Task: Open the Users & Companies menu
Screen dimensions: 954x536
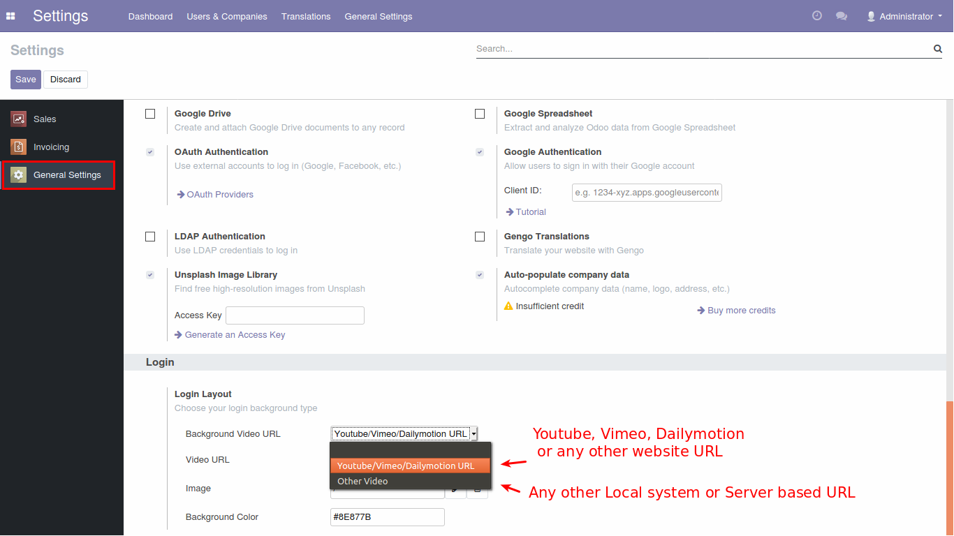Action: point(227,16)
